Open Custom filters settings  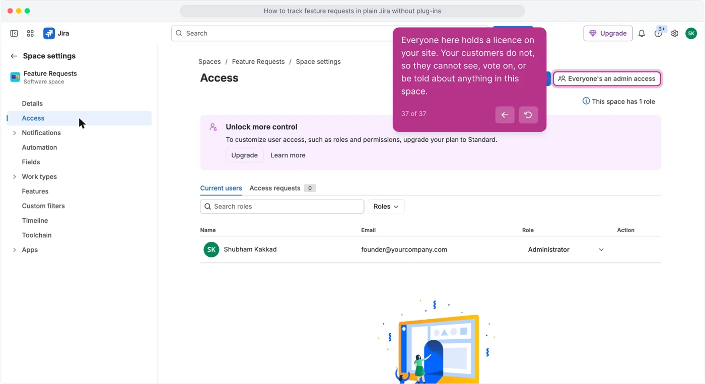click(x=43, y=206)
